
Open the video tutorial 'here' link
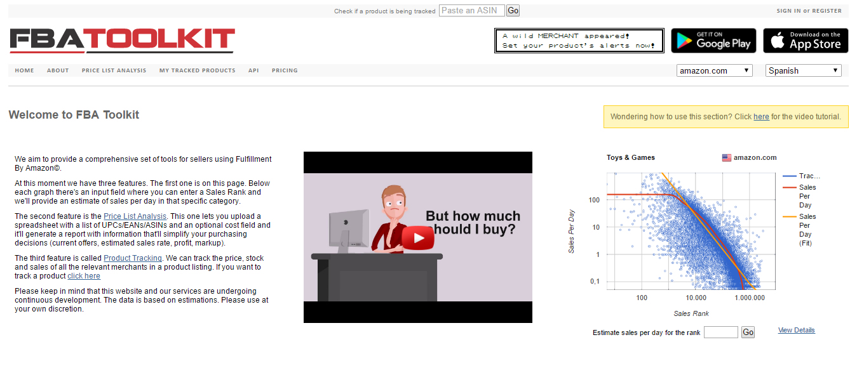[761, 117]
